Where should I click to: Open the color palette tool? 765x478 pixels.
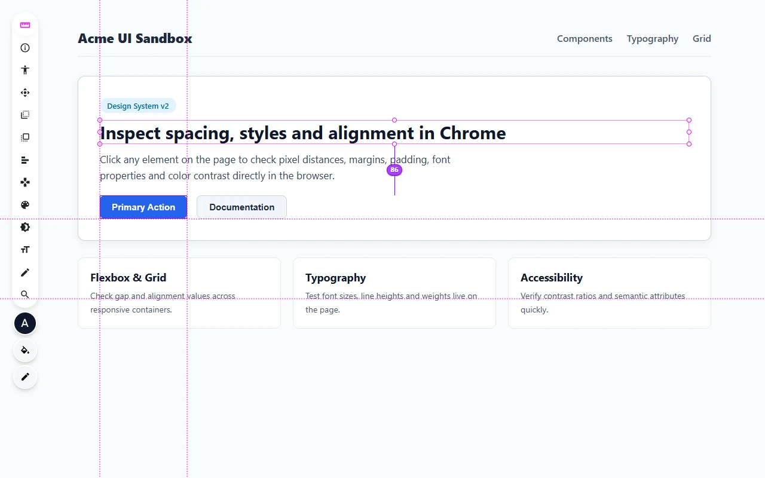pos(25,205)
